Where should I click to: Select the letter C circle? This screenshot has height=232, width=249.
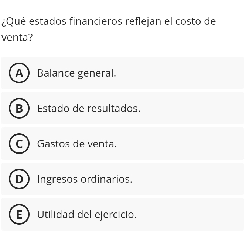click(19, 144)
